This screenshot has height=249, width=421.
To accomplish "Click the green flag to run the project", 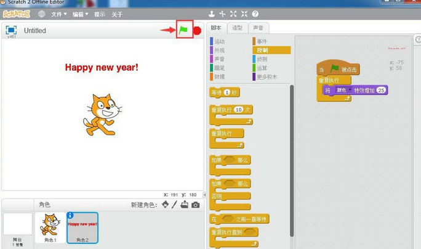I will click(183, 30).
